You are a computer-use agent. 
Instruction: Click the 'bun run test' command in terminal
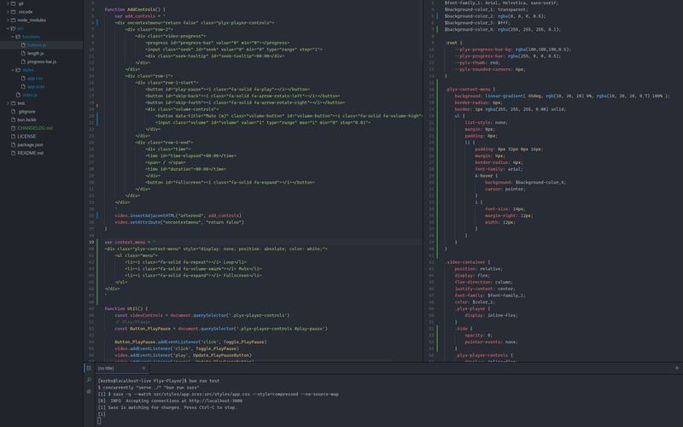click(x=204, y=381)
